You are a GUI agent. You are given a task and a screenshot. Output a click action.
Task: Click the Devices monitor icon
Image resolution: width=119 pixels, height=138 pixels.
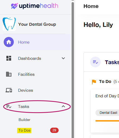click(9, 90)
